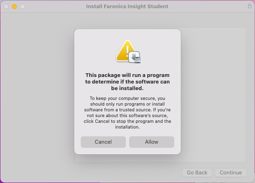This screenshot has width=255, height=183.
Task: Click the 'To keep your computer secure' paragraph
Action: click(x=127, y=113)
